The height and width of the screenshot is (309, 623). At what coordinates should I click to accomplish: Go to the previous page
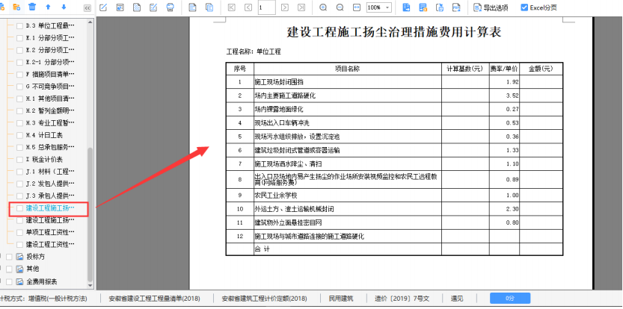click(248, 7)
